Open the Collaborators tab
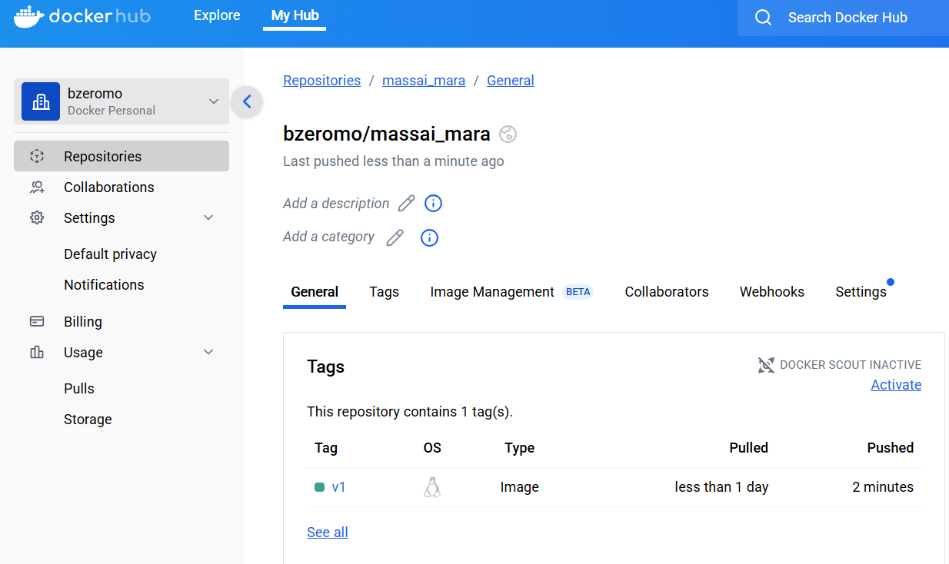Viewport: 949px width, 564px height. point(667,292)
